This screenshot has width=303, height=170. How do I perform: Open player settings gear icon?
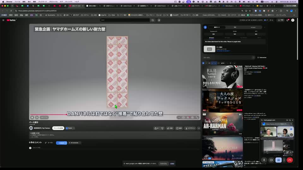[188, 117]
